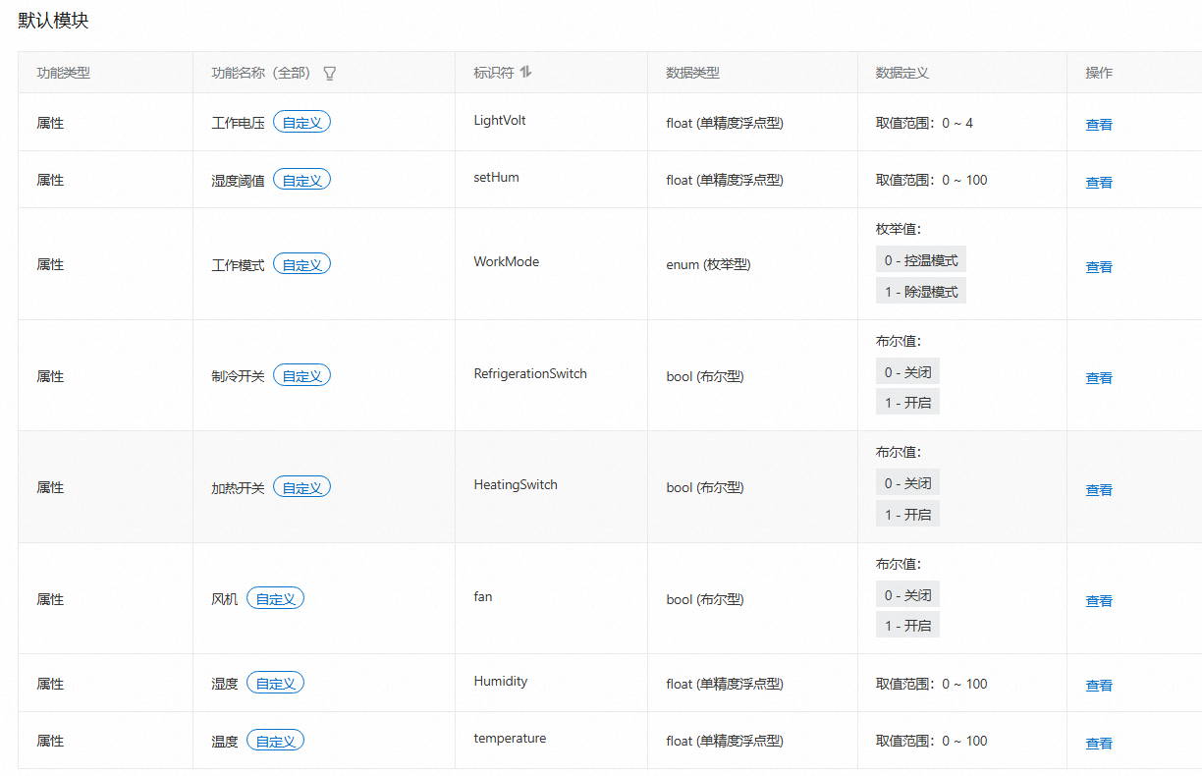Screen dimensions: 1202x776
Task: View details for the 湿度阈值 row
Action: [1099, 182]
